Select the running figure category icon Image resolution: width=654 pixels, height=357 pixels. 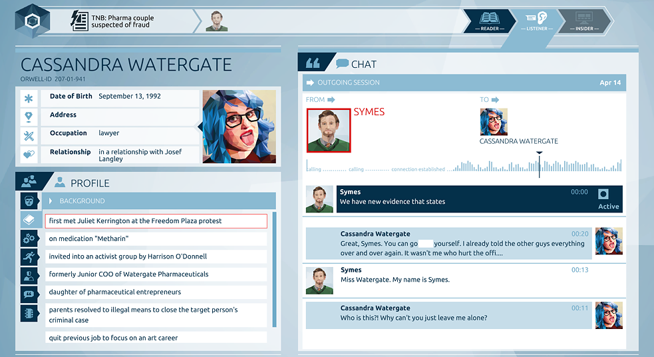point(29,257)
